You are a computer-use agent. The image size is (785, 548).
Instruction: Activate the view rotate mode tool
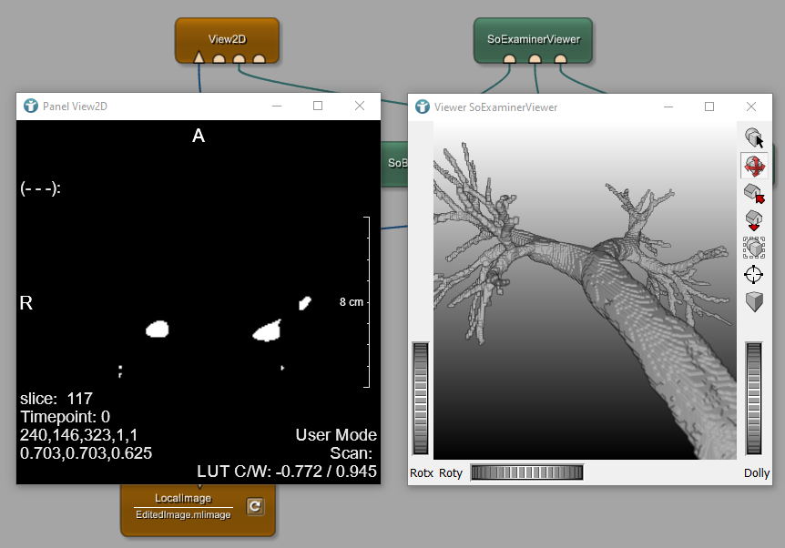754,166
